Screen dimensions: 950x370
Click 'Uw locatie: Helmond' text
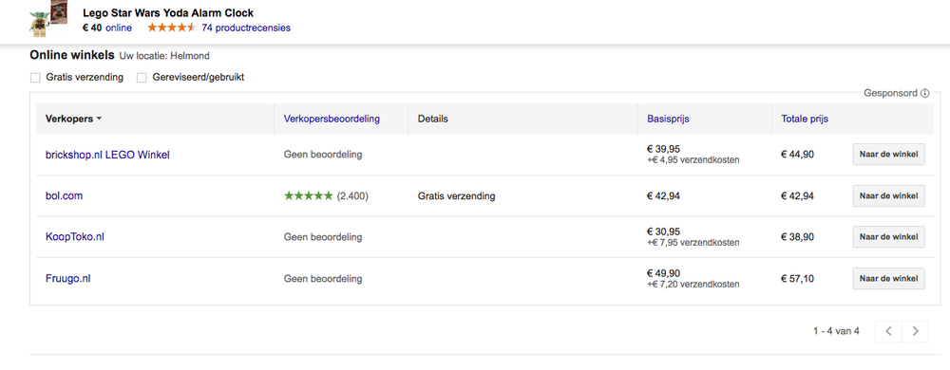coord(164,56)
